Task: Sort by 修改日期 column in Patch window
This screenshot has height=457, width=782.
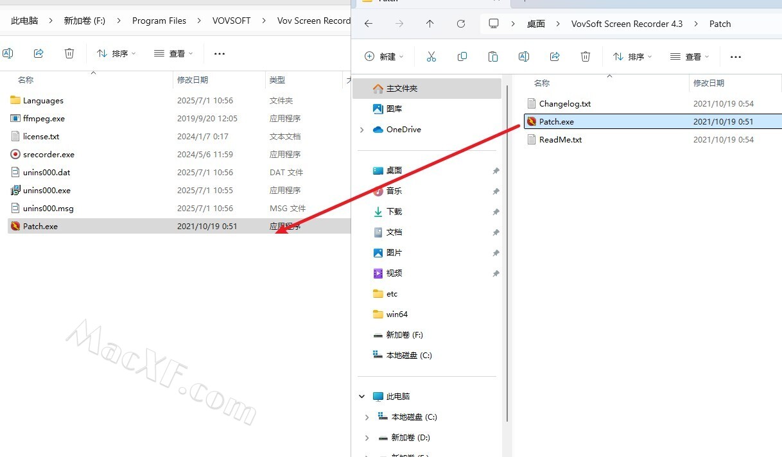Action: point(709,83)
